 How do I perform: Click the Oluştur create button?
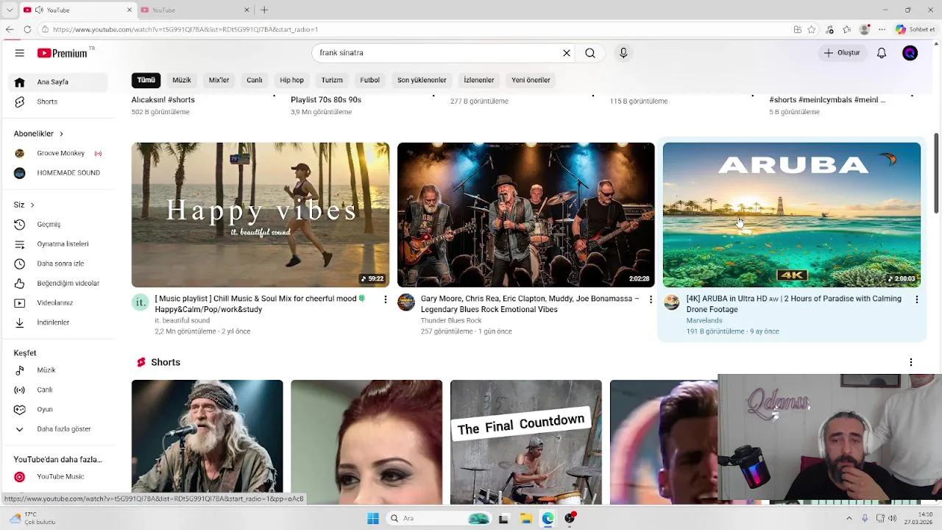pyautogui.click(x=842, y=53)
